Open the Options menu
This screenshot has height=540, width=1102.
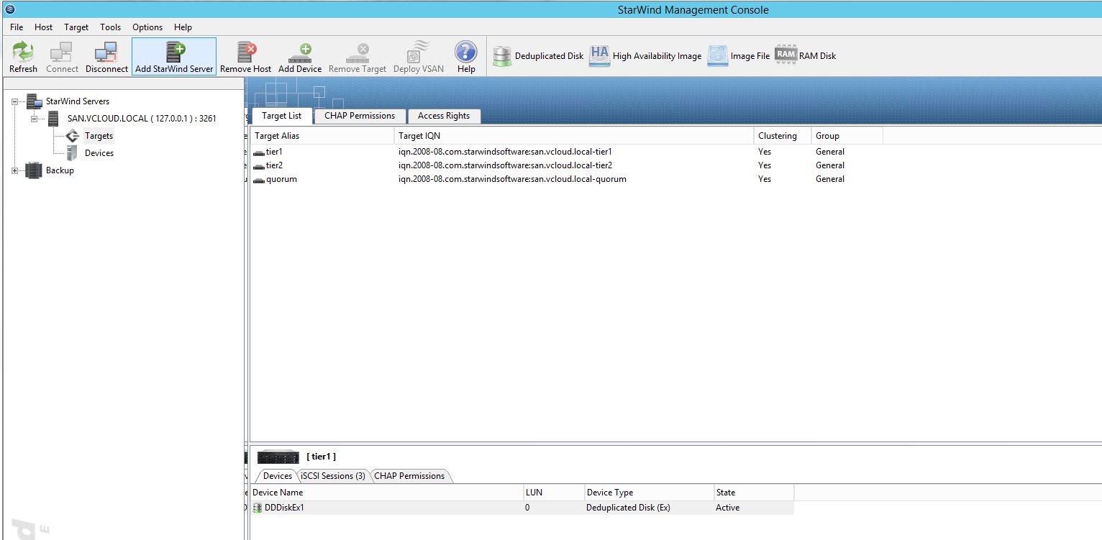pos(147,27)
